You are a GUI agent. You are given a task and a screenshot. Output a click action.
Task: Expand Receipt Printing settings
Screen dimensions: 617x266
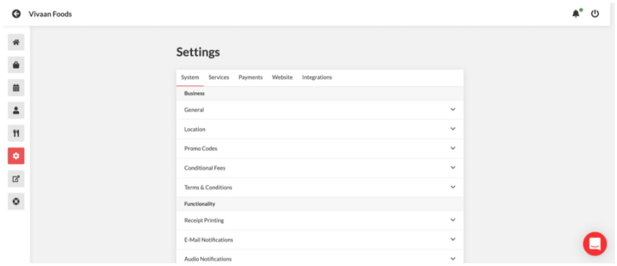(x=320, y=221)
